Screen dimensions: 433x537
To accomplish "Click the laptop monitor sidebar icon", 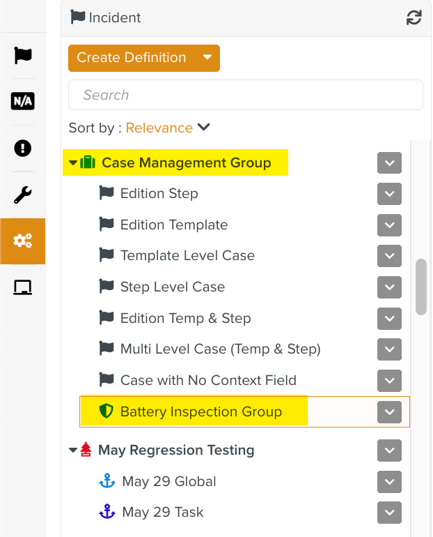I will 23,287.
